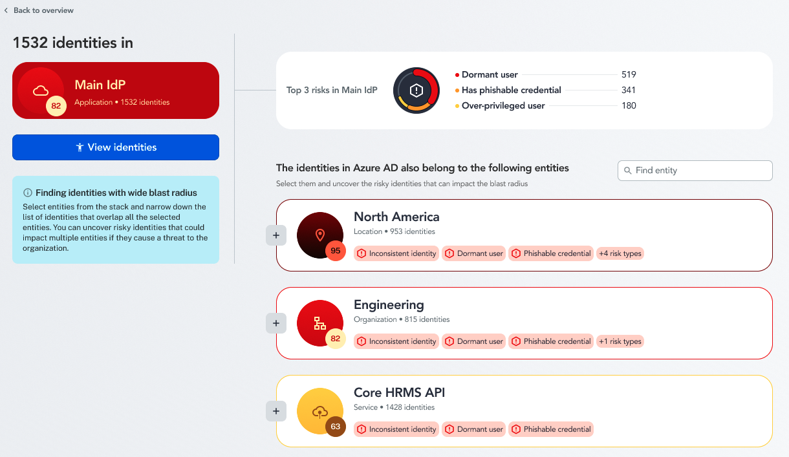Image resolution: width=789 pixels, height=457 pixels.
Task: Click View identities button
Action: [116, 147]
